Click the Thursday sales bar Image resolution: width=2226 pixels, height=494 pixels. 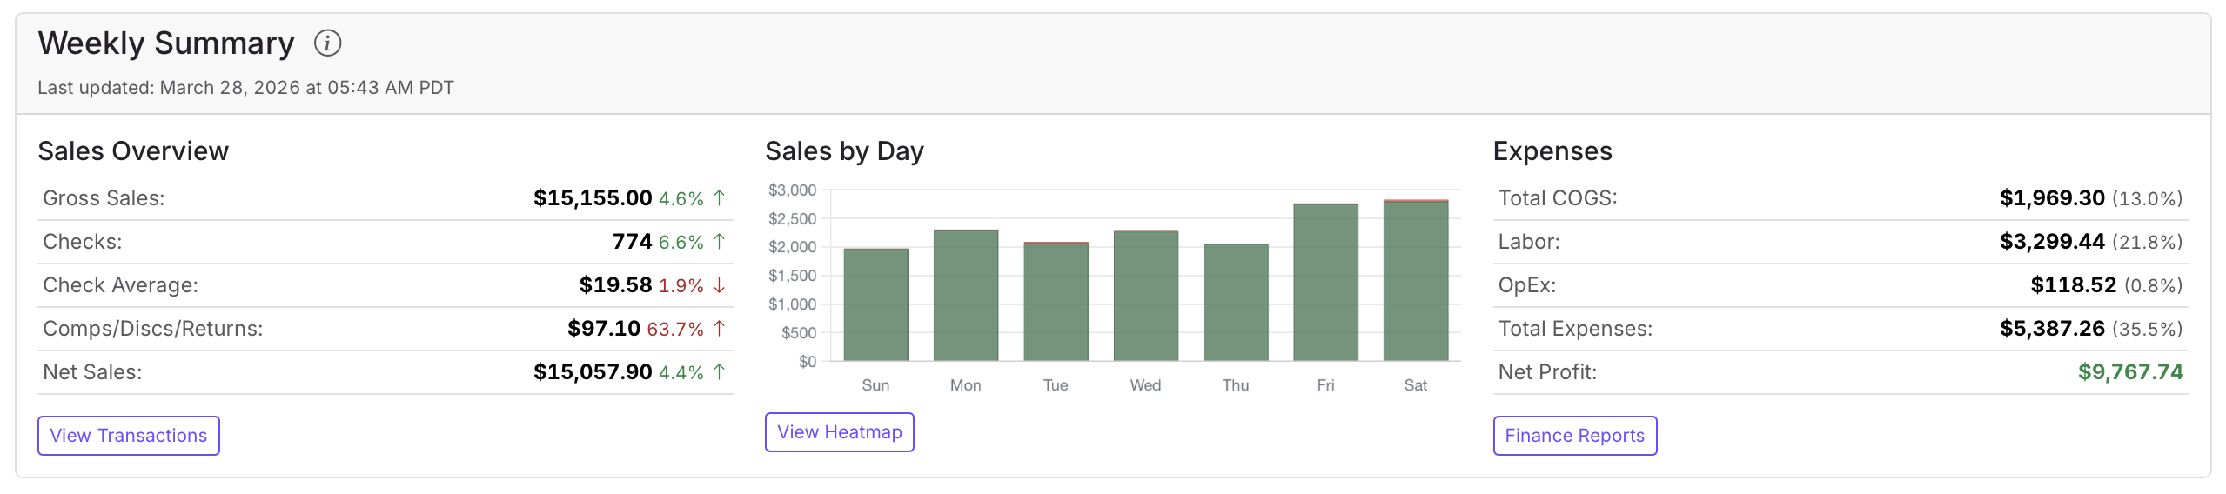[1236, 302]
